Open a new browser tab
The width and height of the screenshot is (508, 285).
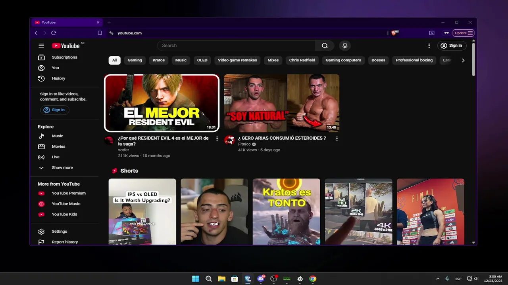[109, 22]
